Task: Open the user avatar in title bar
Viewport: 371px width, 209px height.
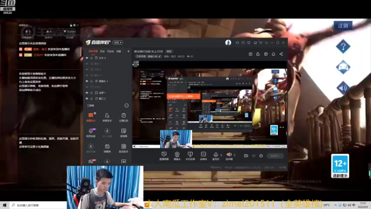Action: tap(228, 43)
